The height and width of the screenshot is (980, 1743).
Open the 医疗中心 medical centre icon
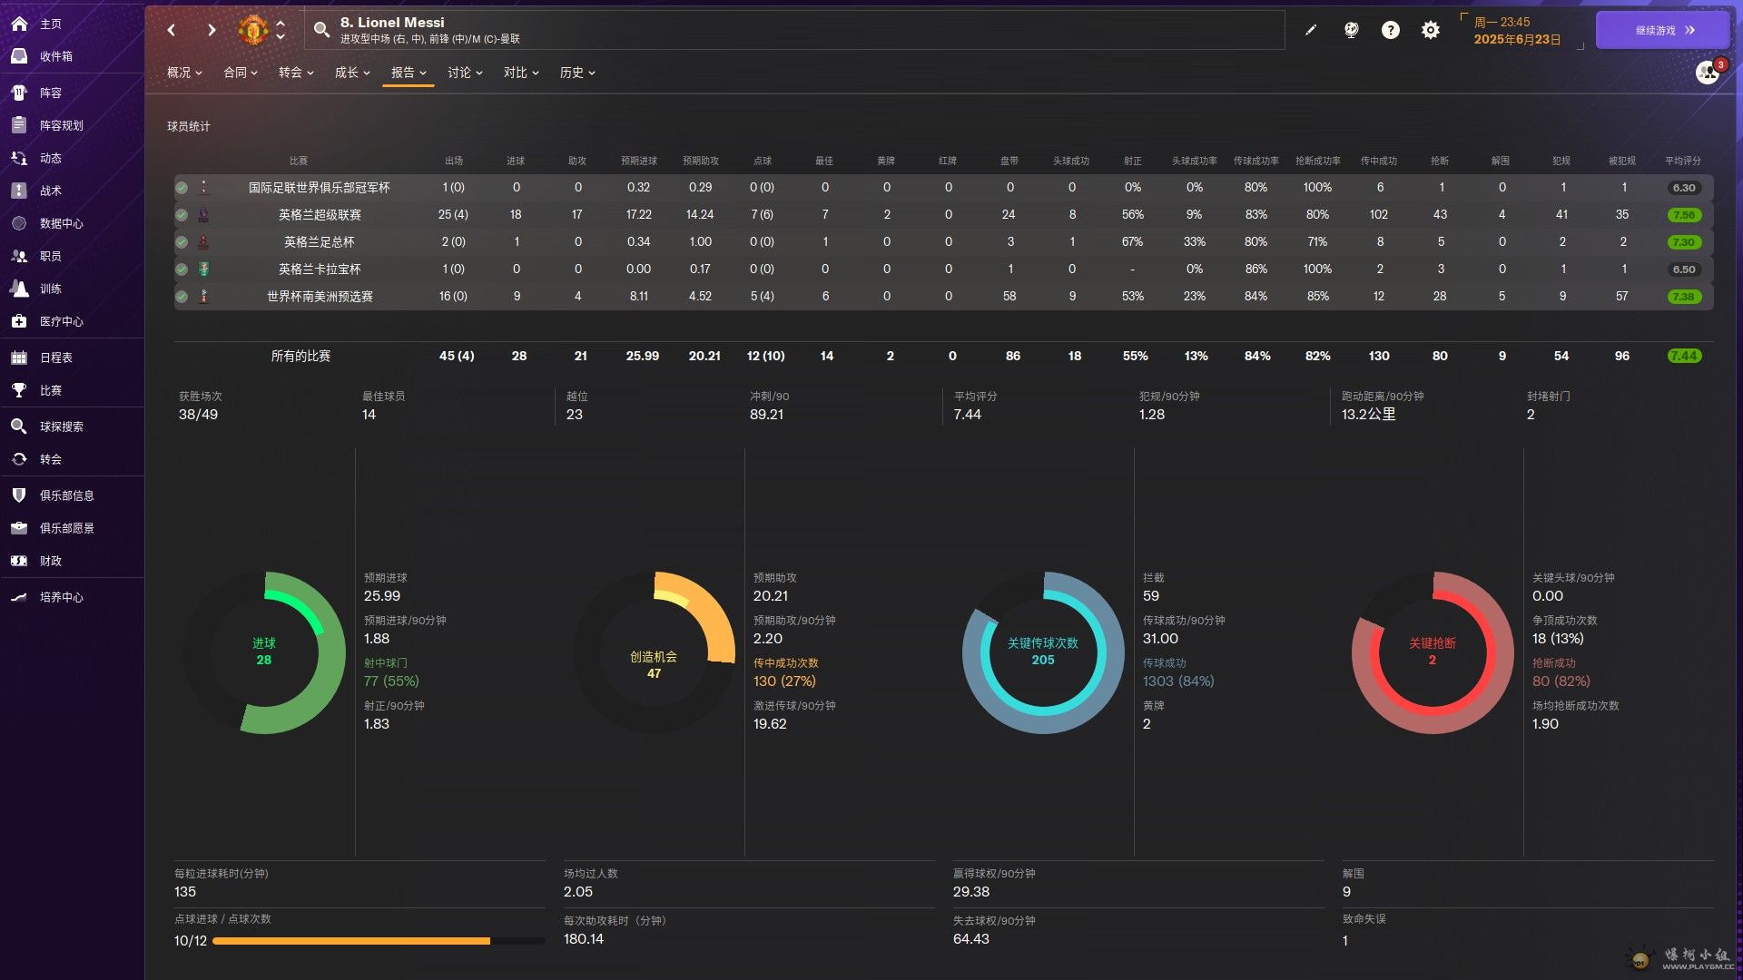[x=19, y=321]
